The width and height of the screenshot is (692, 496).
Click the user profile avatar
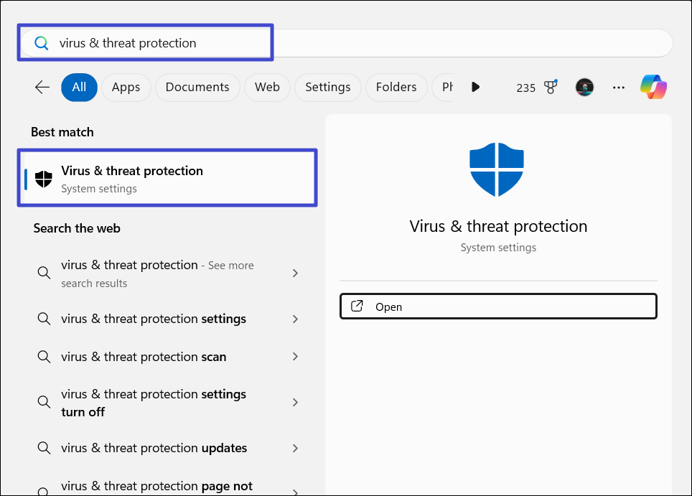point(584,88)
